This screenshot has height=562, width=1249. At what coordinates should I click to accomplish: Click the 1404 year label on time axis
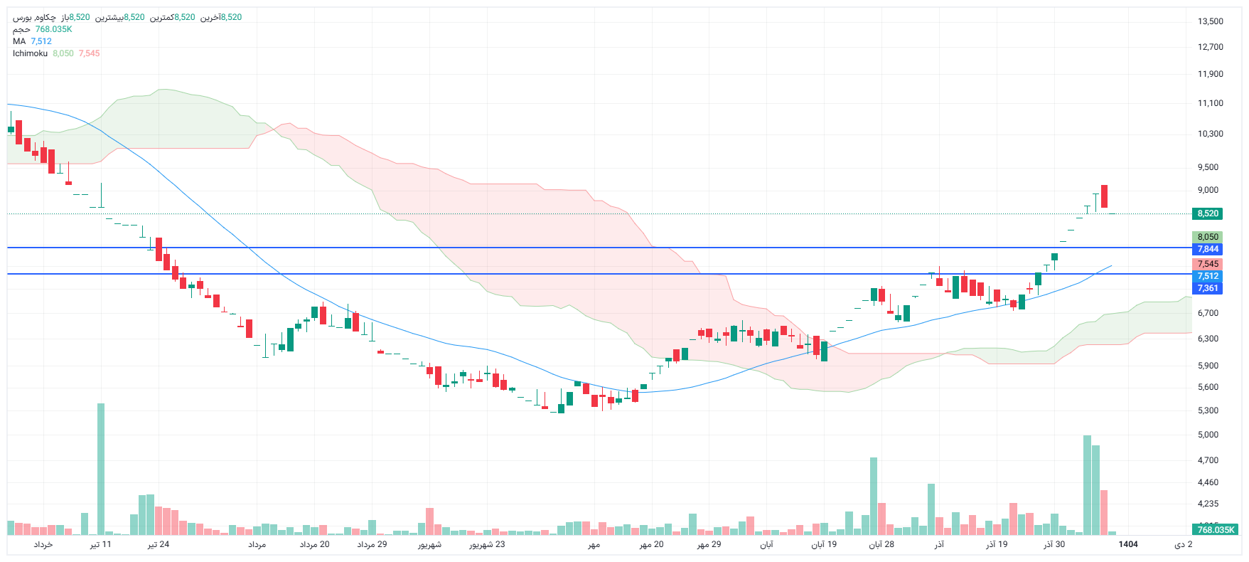pos(1128,544)
